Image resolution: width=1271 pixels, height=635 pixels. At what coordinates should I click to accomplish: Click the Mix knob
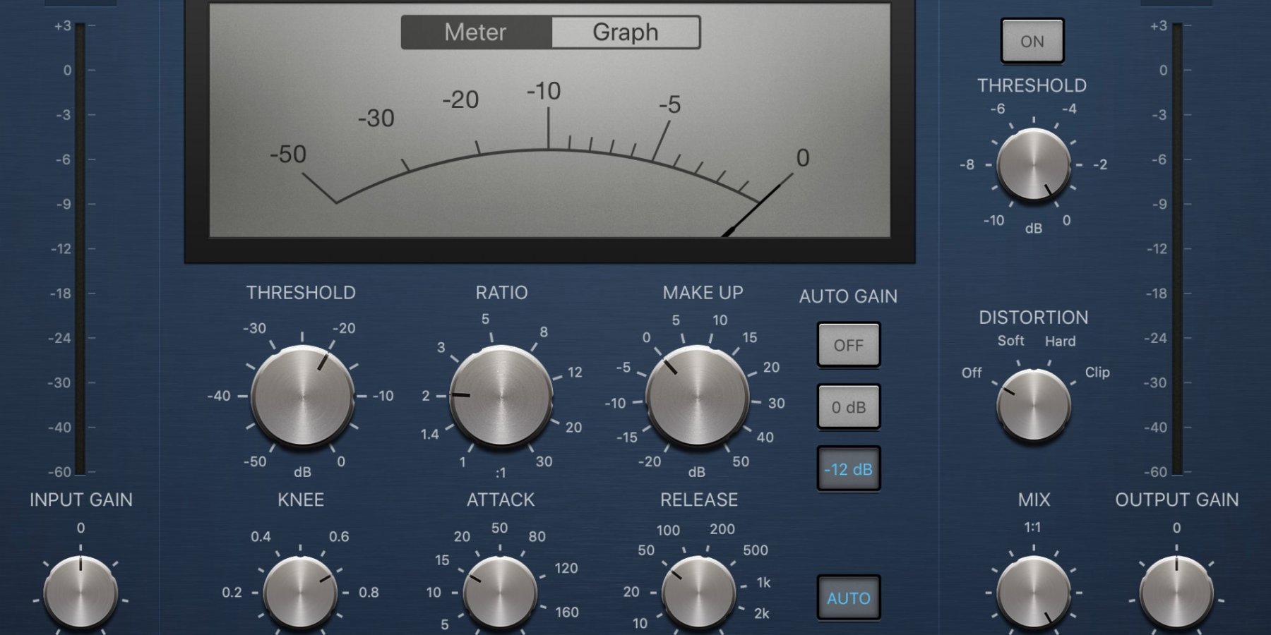[x=1033, y=593]
